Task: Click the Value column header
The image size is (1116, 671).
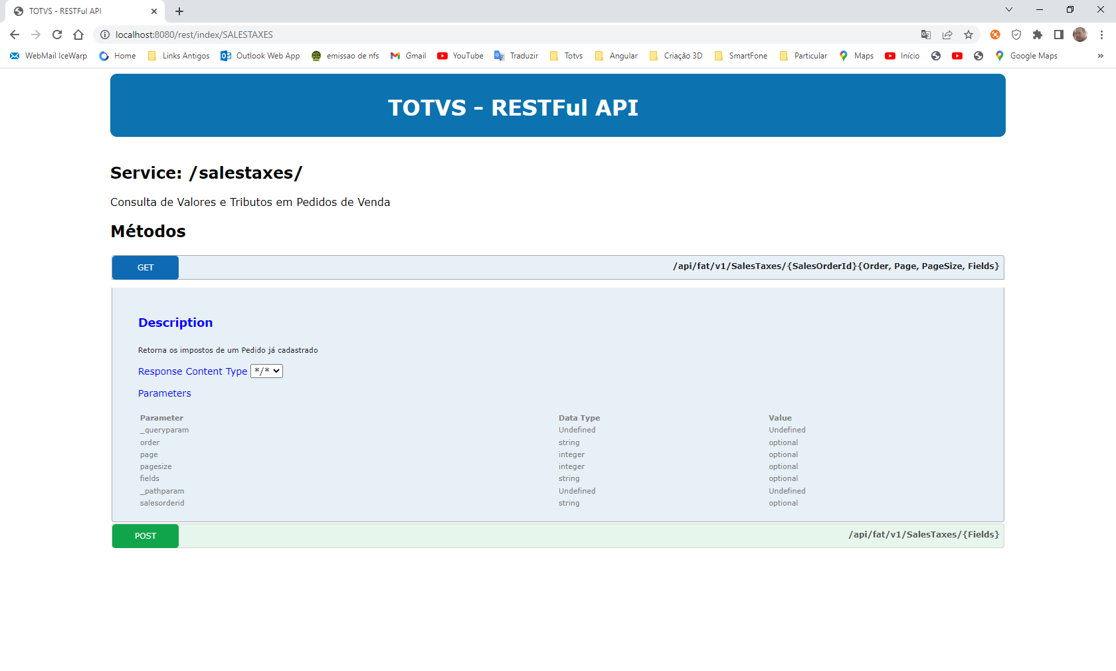Action: (780, 418)
